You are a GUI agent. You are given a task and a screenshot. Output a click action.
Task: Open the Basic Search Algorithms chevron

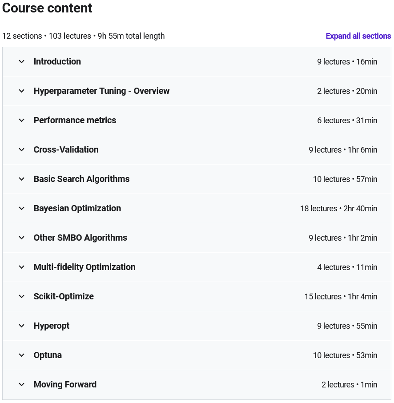(22, 179)
